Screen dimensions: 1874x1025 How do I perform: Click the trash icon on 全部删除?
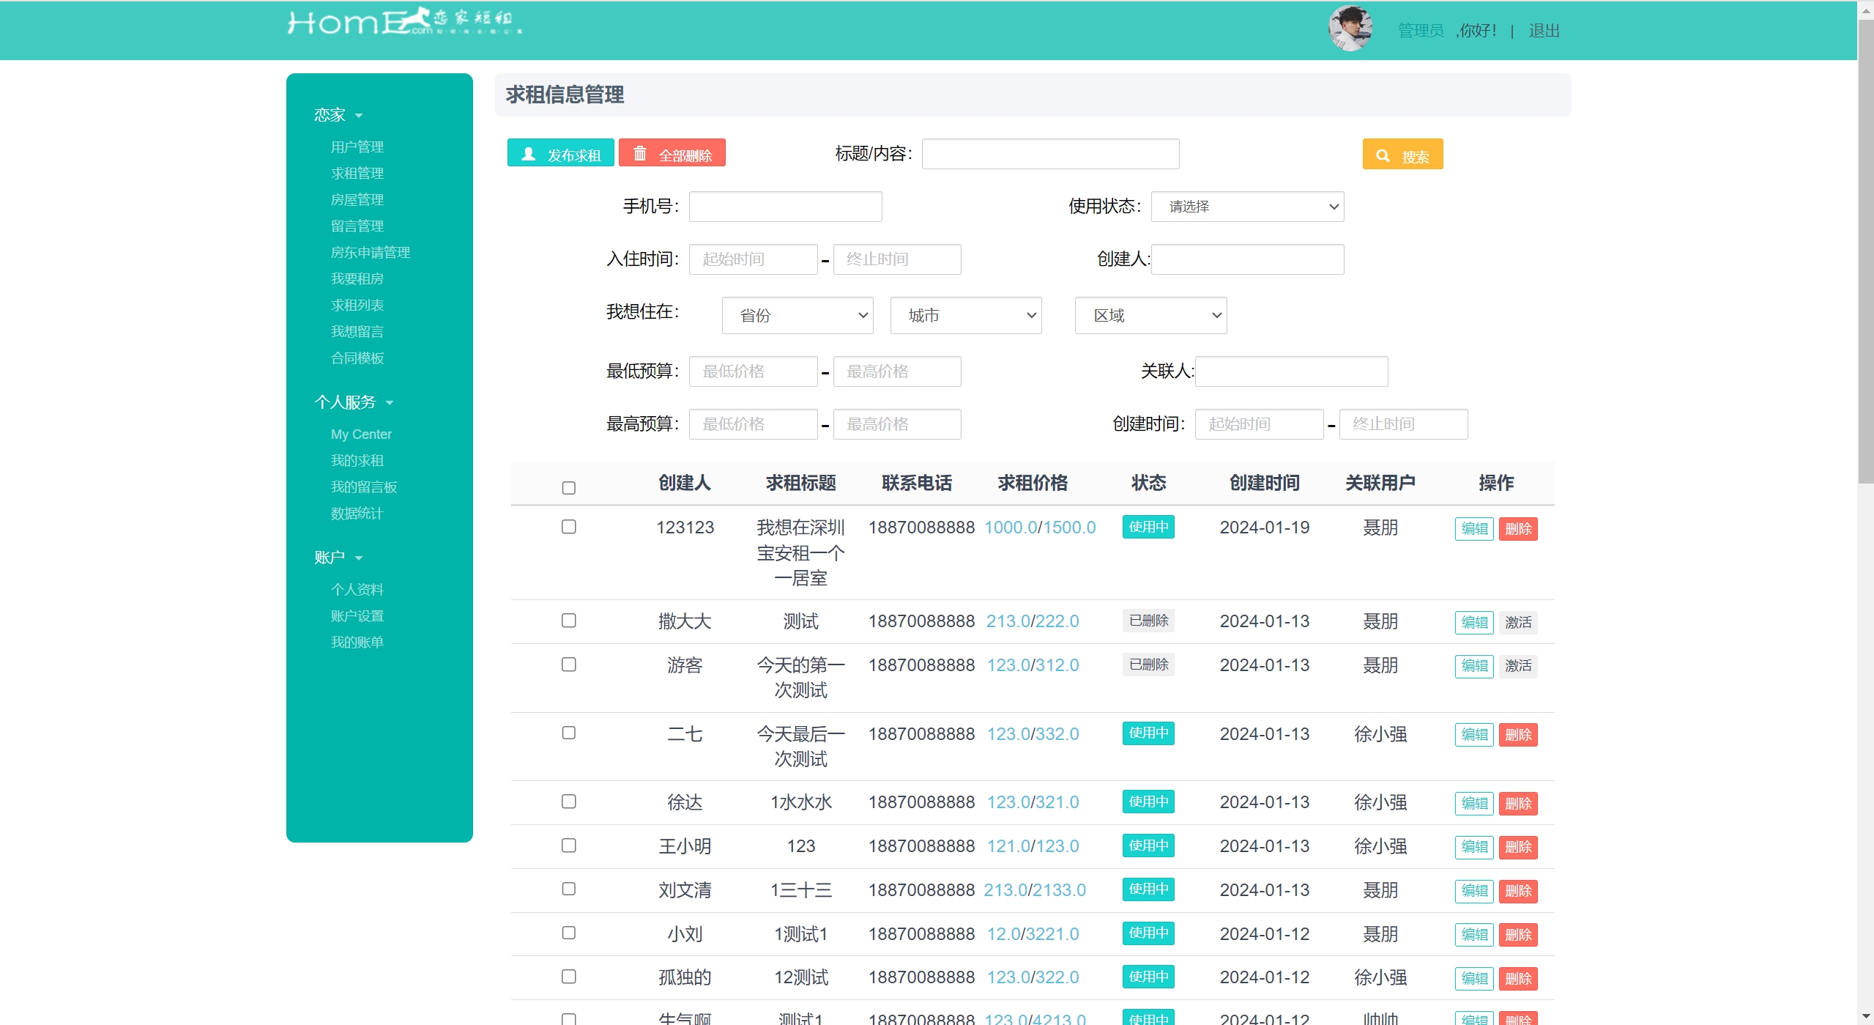pos(639,153)
